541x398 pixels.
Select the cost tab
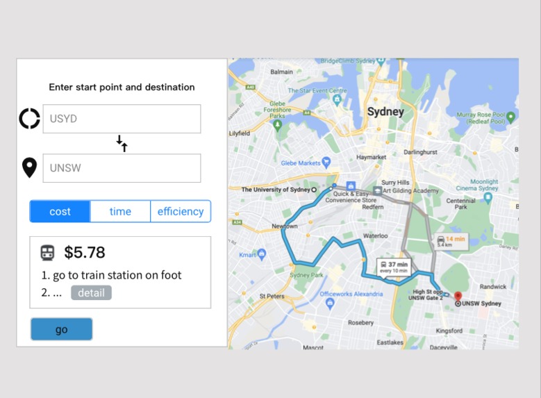click(60, 211)
